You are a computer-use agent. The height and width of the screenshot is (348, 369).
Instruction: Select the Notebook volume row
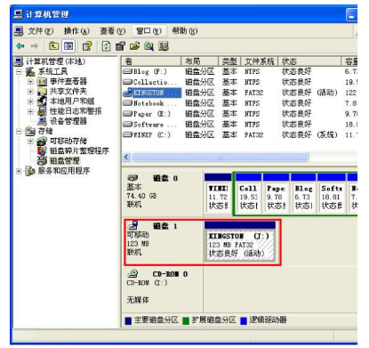pyautogui.click(x=239, y=103)
